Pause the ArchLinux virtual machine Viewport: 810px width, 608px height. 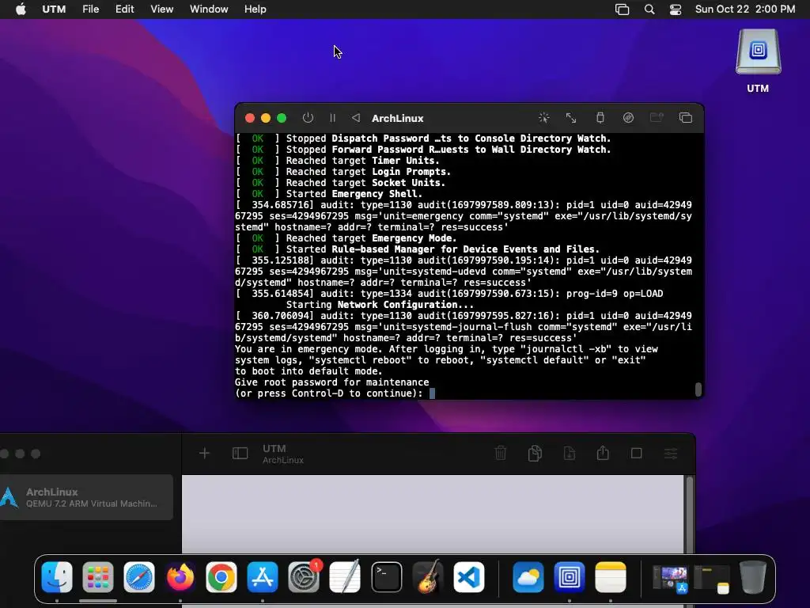tap(333, 118)
